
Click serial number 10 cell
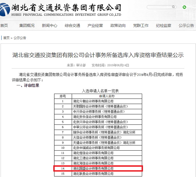[x=63, y=148]
